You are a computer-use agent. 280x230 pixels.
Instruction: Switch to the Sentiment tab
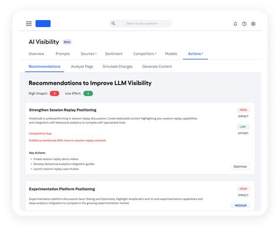[x=113, y=54]
